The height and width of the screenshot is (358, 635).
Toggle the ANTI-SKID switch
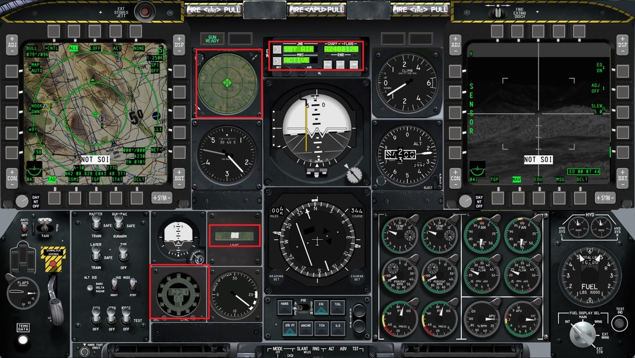[x=25, y=228]
